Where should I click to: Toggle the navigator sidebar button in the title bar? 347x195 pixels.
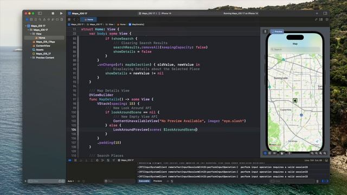40,13
